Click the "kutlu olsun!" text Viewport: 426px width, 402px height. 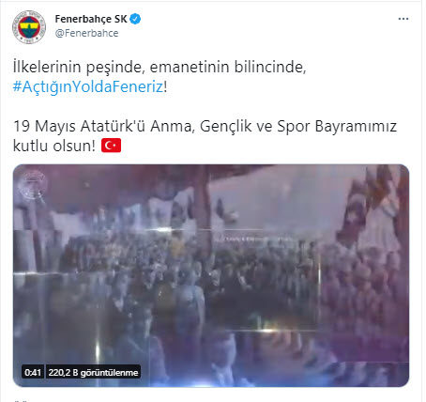coord(54,146)
